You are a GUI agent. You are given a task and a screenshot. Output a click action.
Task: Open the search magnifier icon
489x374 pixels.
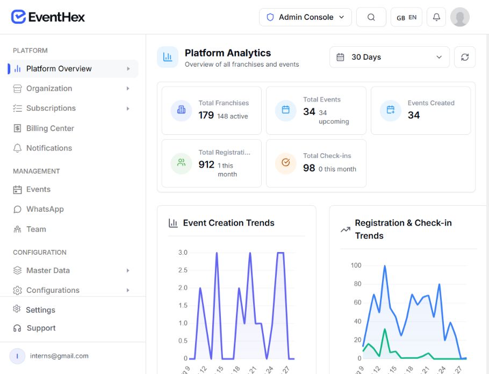coord(371,17)
